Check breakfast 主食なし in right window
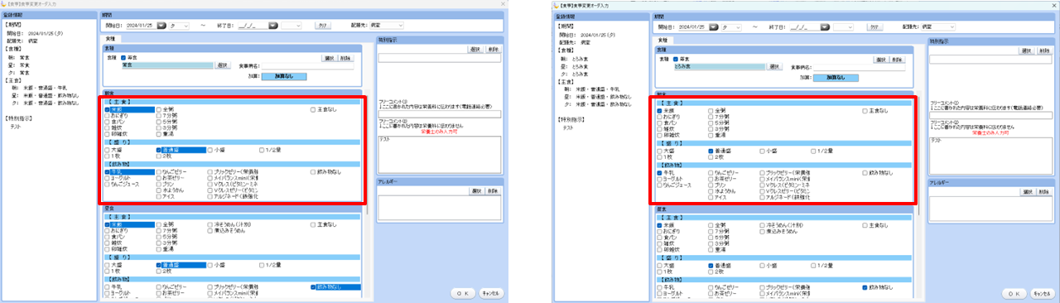This screenshot has width=1060, height=303. point(865,110)
